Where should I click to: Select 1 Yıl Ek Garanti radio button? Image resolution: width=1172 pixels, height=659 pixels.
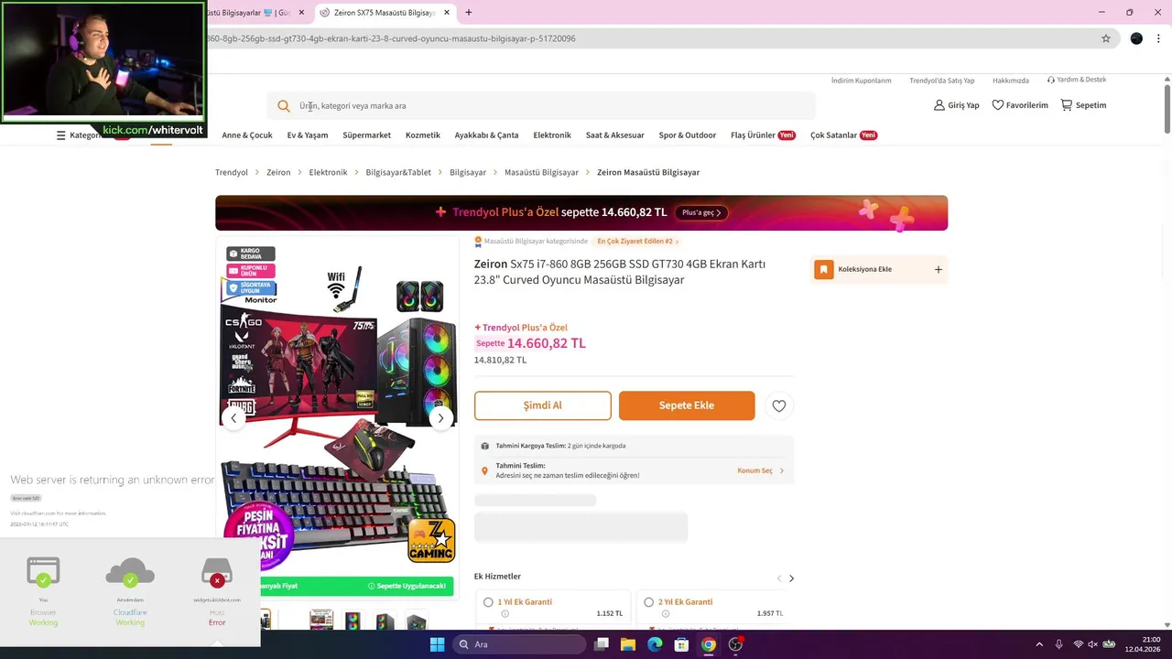tap(488, 602)
